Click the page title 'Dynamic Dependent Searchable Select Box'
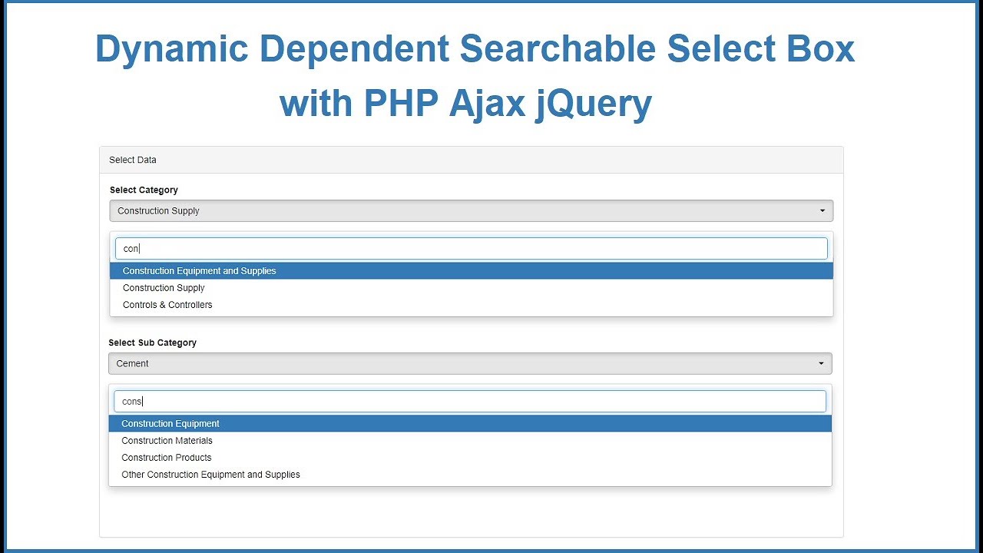 pyautogui.click(x=475, y=49)
